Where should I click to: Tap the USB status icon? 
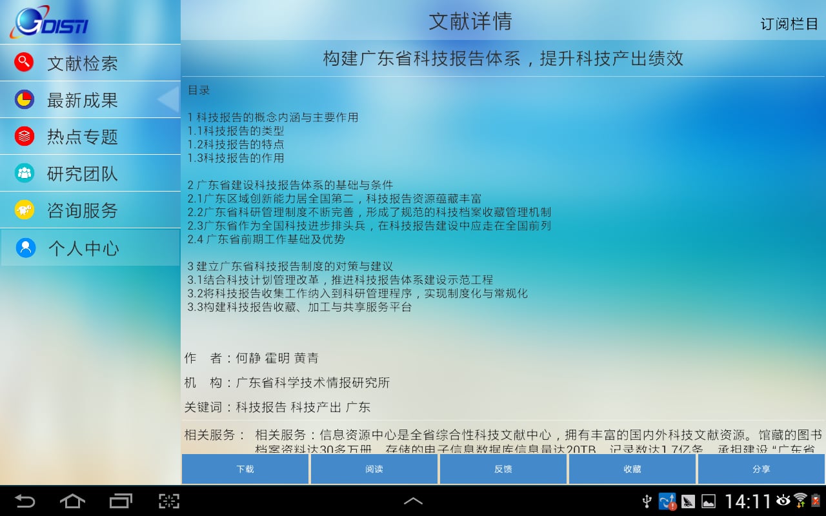(x=647, y=501)
